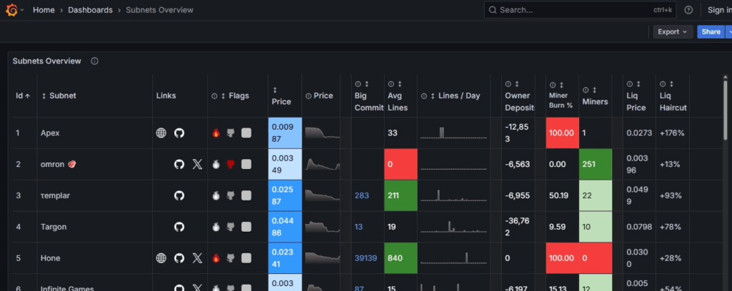Open the Export dropdown
Viewport: 732px width, 291px height.
[673, 31]
